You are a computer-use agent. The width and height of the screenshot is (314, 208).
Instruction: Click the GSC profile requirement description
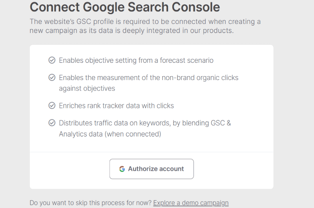click(145, 26)
